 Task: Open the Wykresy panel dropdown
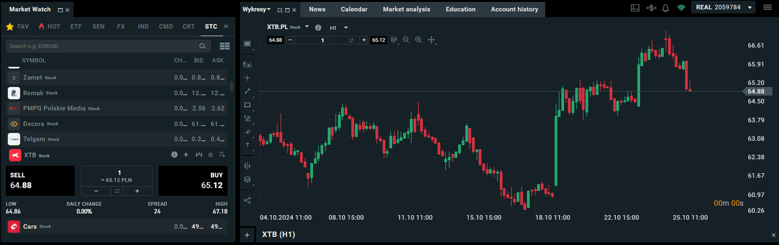tap(256, 9)
